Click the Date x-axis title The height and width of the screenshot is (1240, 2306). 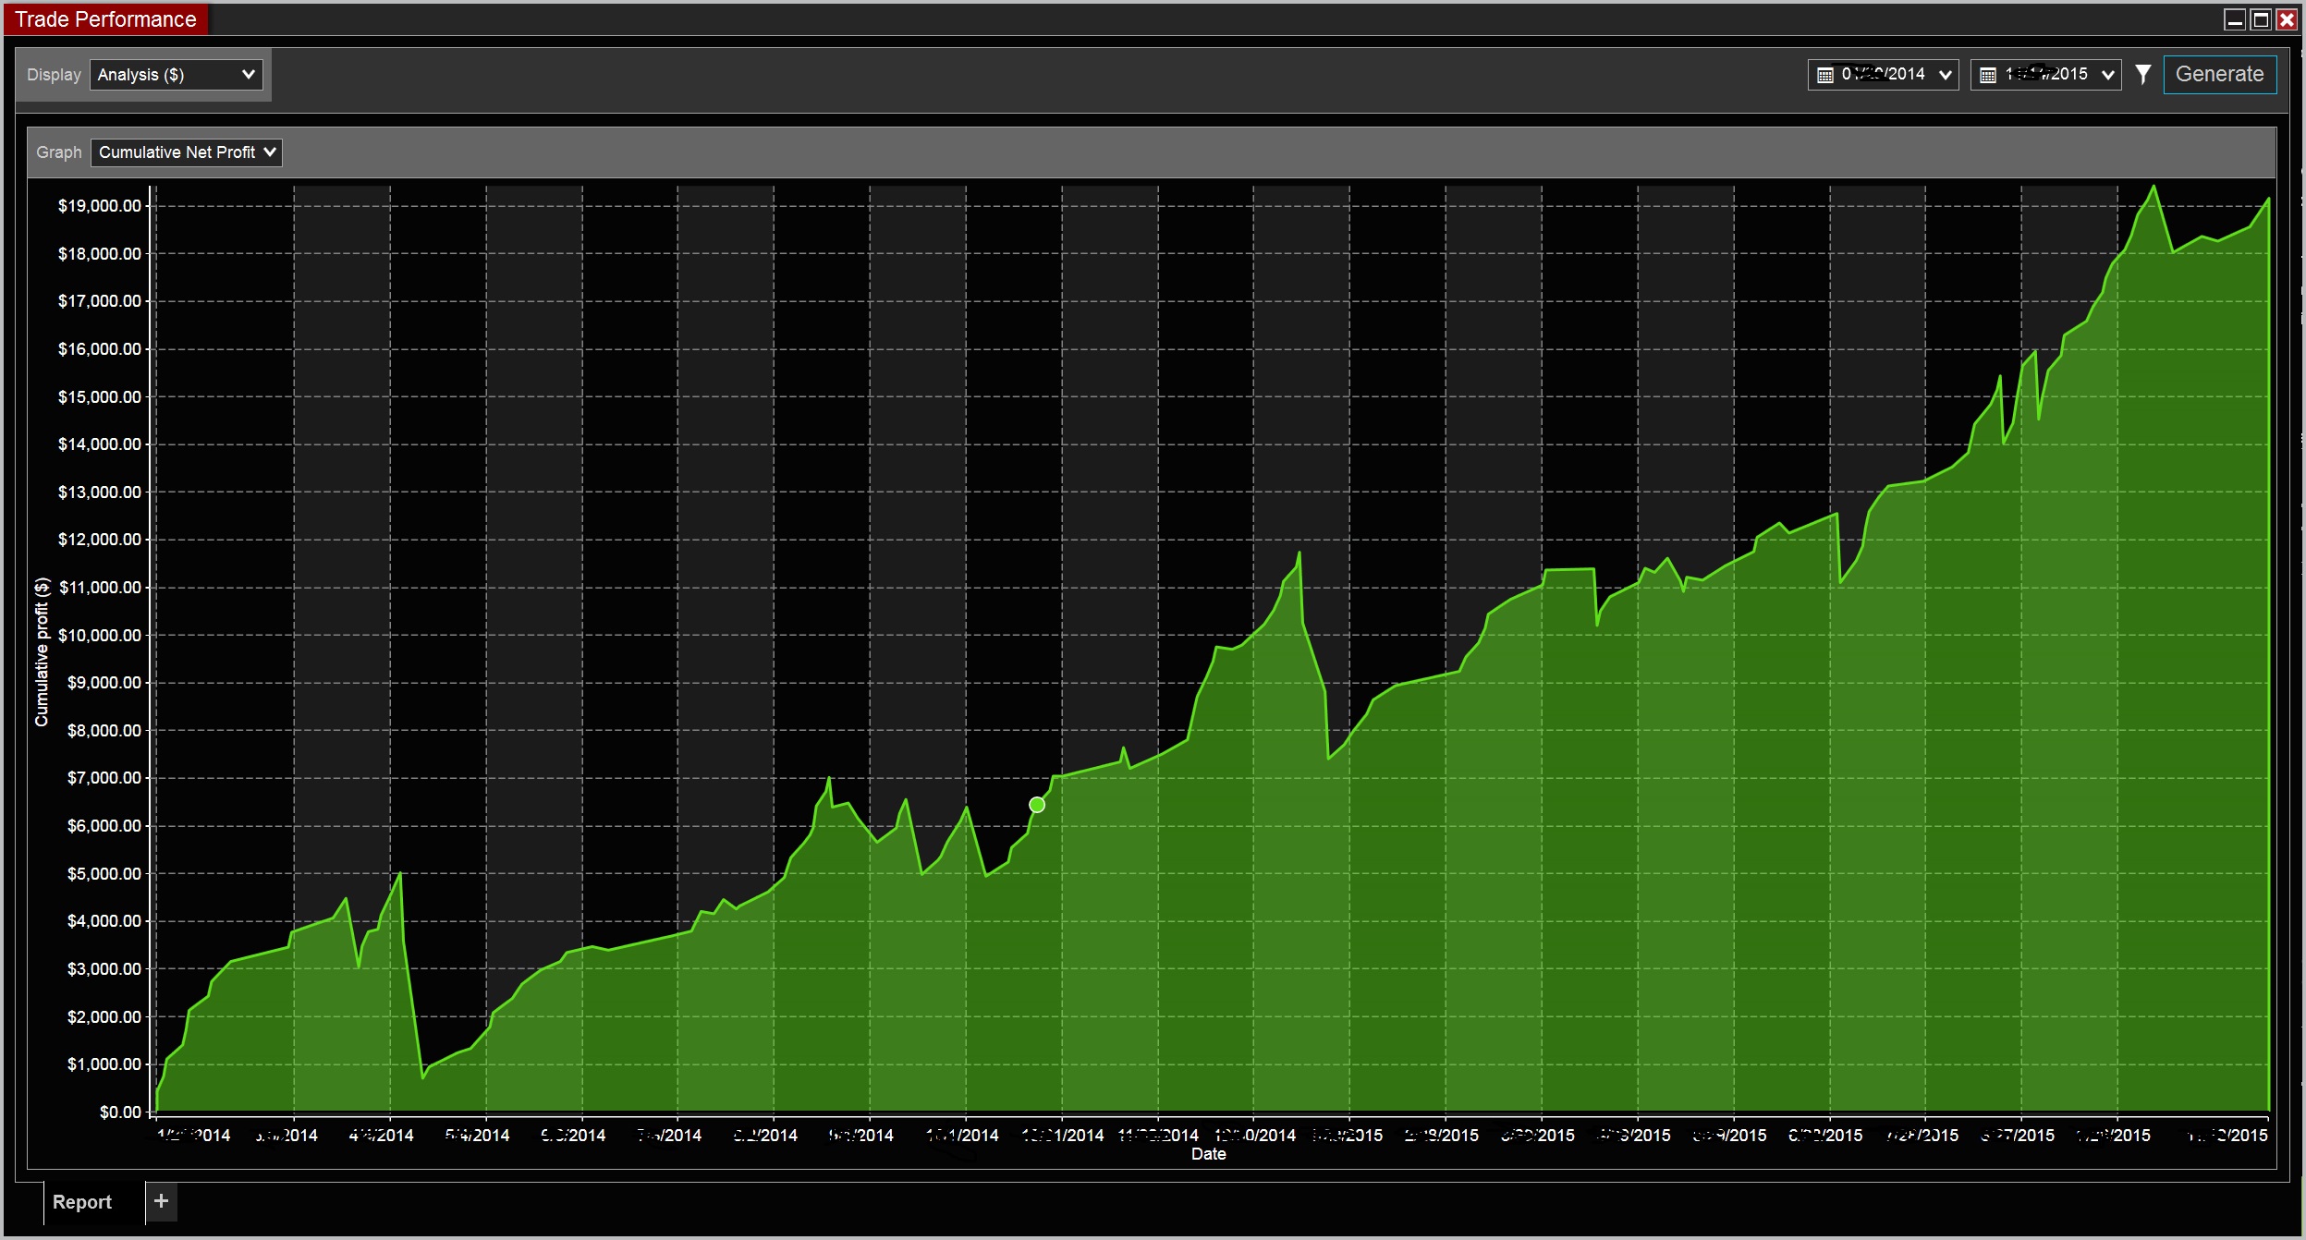pos(1208,1154)
